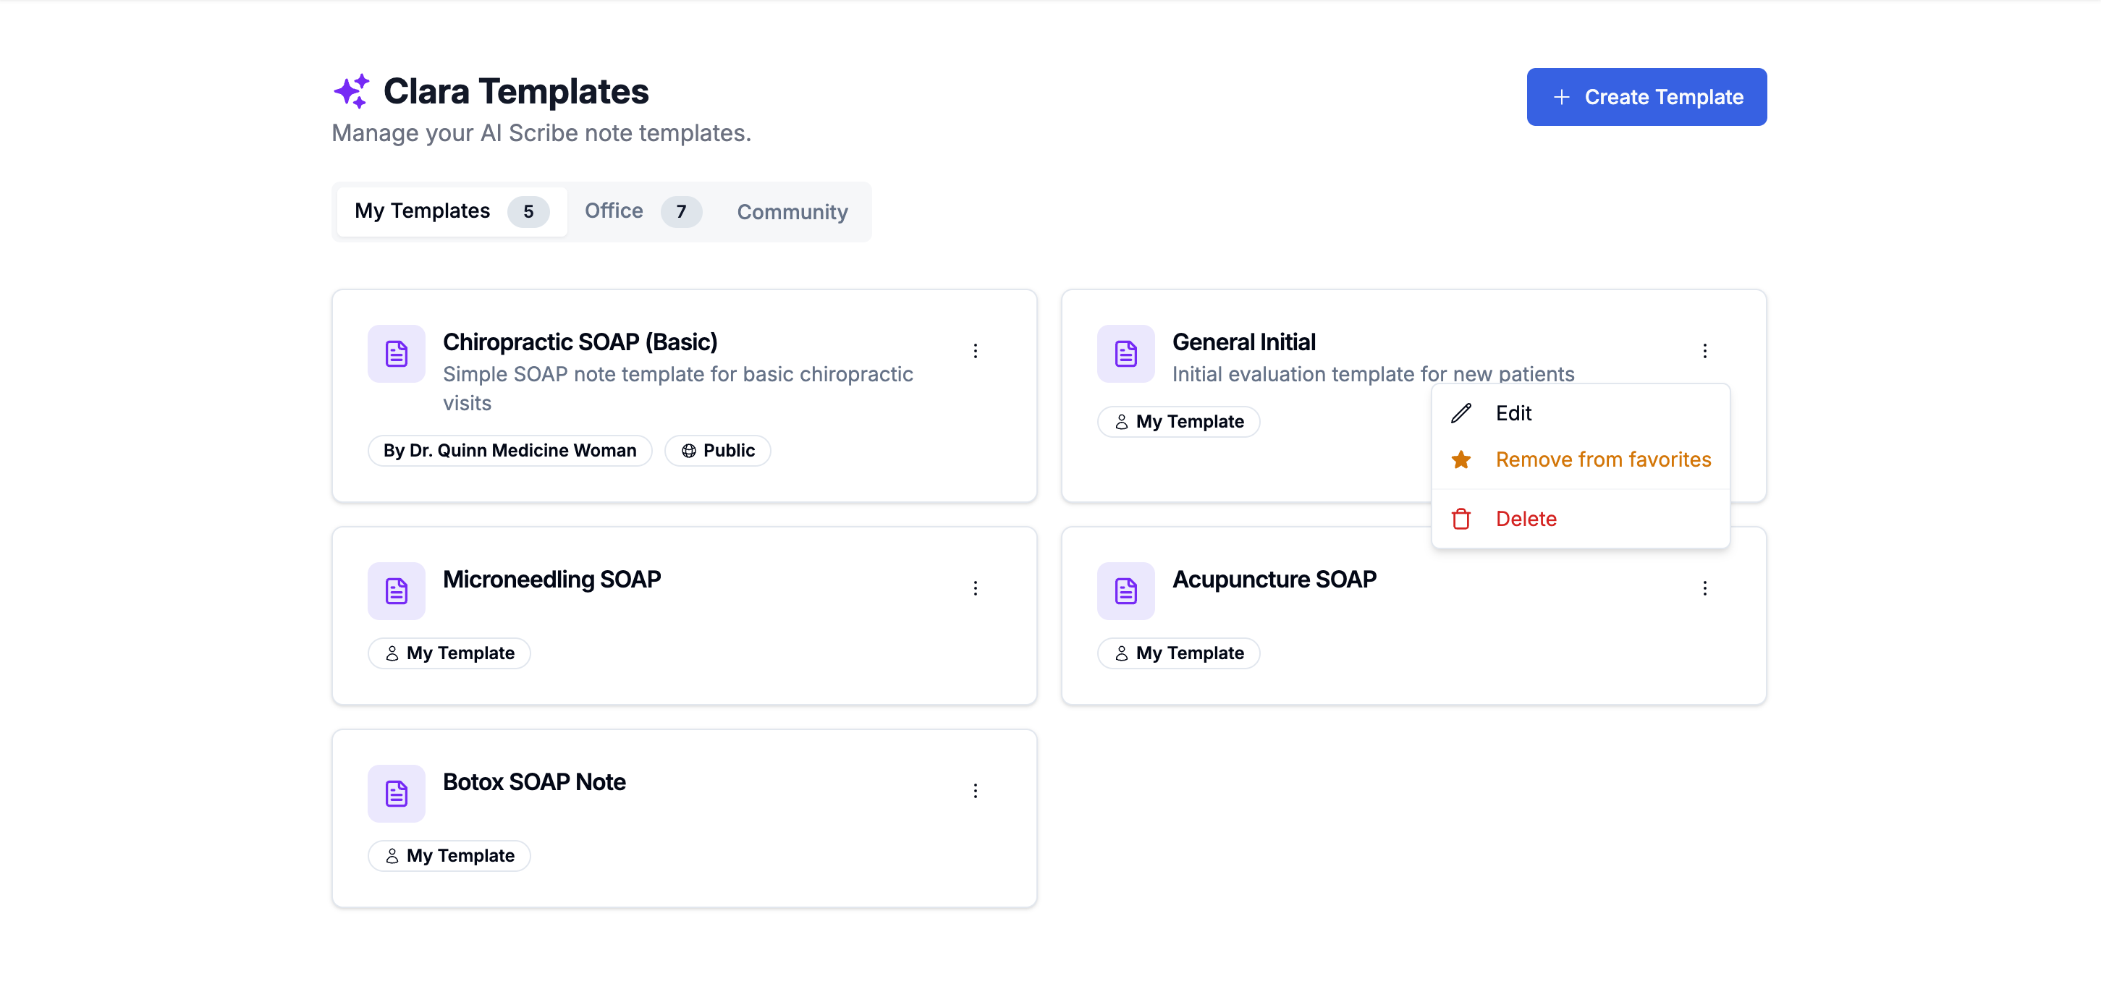Viewport: 2101px width, 1005px height.
Task: Open Microneedling SOAP three-dot menu
Action: (x=976, y=588)
